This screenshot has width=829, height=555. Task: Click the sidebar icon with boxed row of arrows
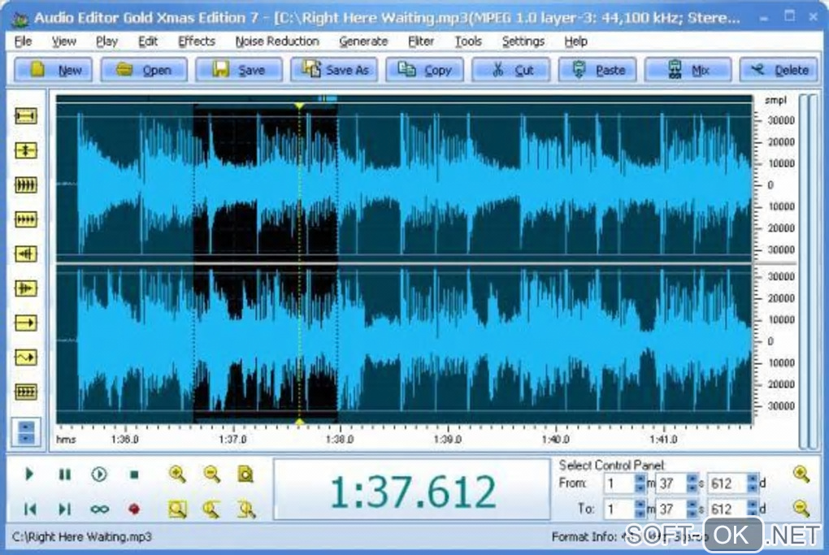26,392
